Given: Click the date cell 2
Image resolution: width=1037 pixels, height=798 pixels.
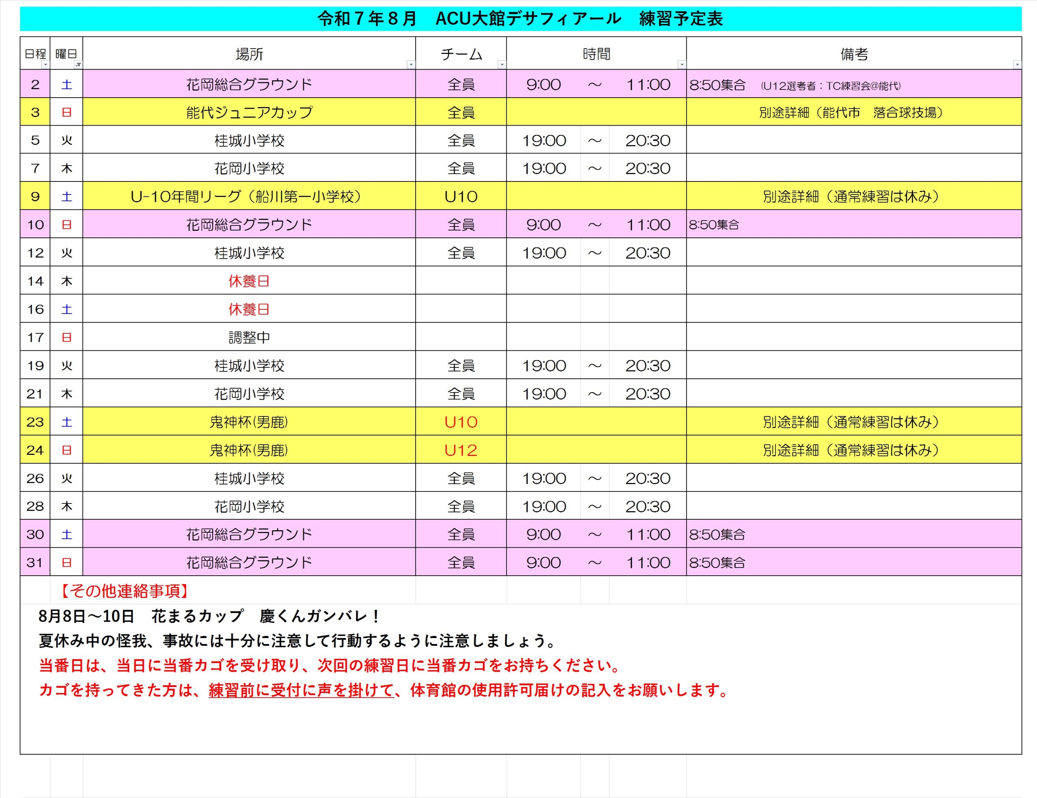Looking at the screenshot, I should click(35, 85).
